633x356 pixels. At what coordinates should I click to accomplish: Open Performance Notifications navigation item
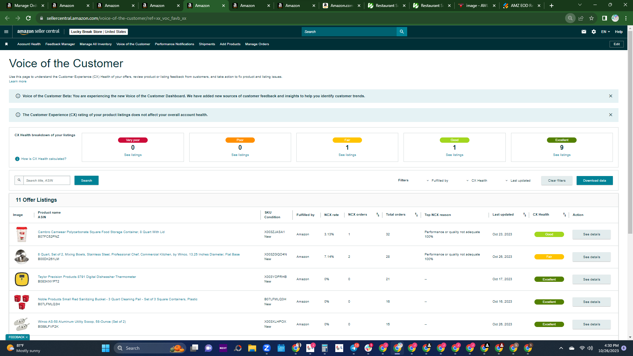pyautogui.click(x=174, y=44)
